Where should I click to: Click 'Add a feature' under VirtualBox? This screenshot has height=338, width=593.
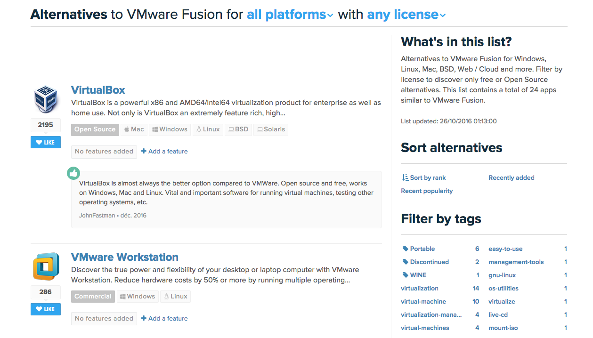(x=164, y=151)
